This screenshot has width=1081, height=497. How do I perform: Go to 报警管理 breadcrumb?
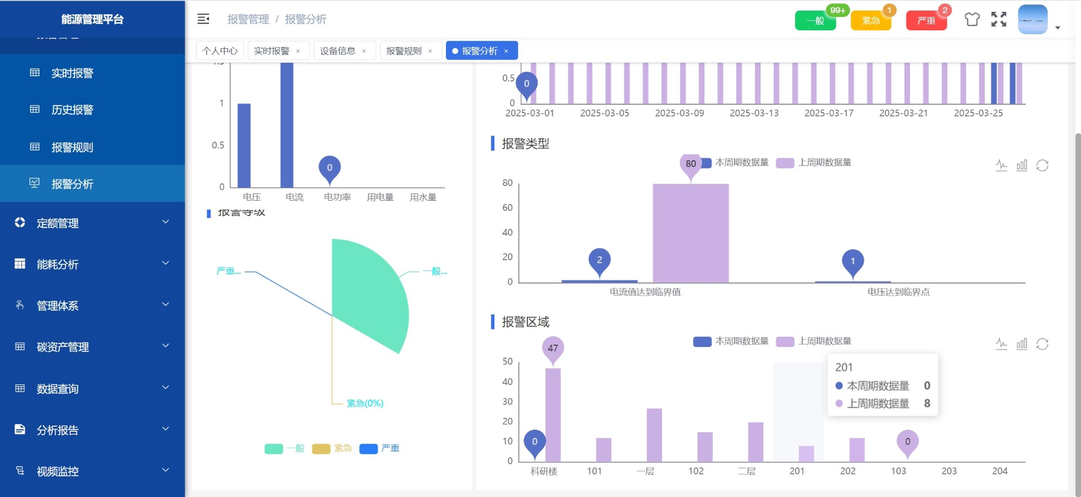[x=248, y=19]
